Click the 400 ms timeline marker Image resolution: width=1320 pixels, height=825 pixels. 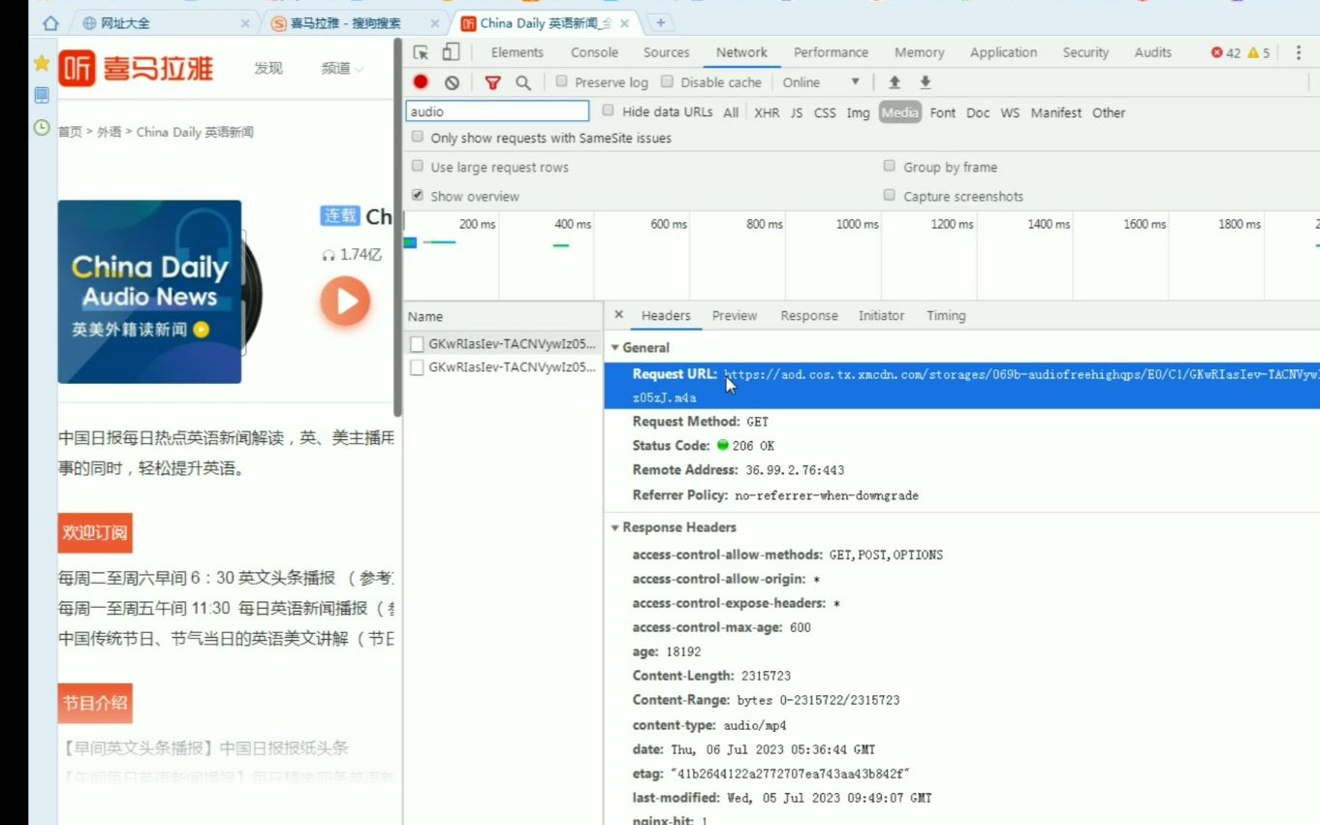pos(572,224)
